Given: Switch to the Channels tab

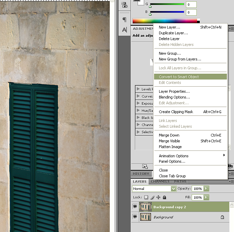Looking at the screenshot, I should 160,182.
